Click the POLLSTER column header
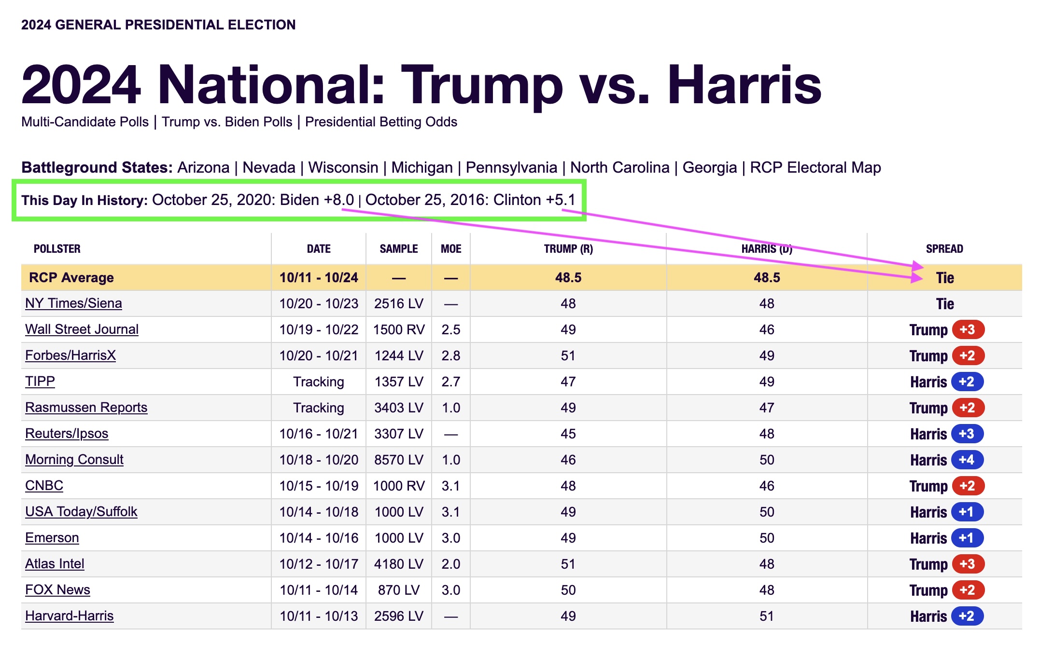Image resolution: width=1040 pixels, height=656 pixels. point(57,249)
